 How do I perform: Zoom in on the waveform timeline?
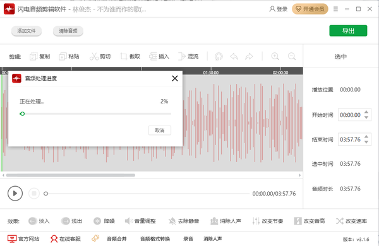tap(275, 57)
